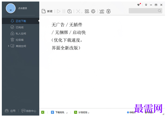168x118 pixels.
Task: Open the 应用 apps button
Action: (x=10, y=111)
